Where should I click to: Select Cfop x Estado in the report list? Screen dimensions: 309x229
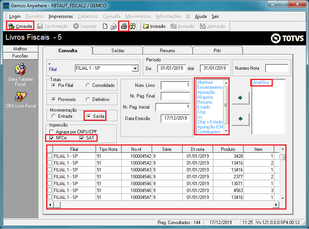pyautogui.click(x=210, y=122)
